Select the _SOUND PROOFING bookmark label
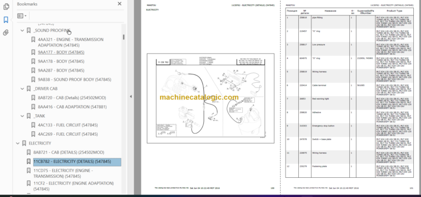The image size is (421, 197). [x=52, y=31]
